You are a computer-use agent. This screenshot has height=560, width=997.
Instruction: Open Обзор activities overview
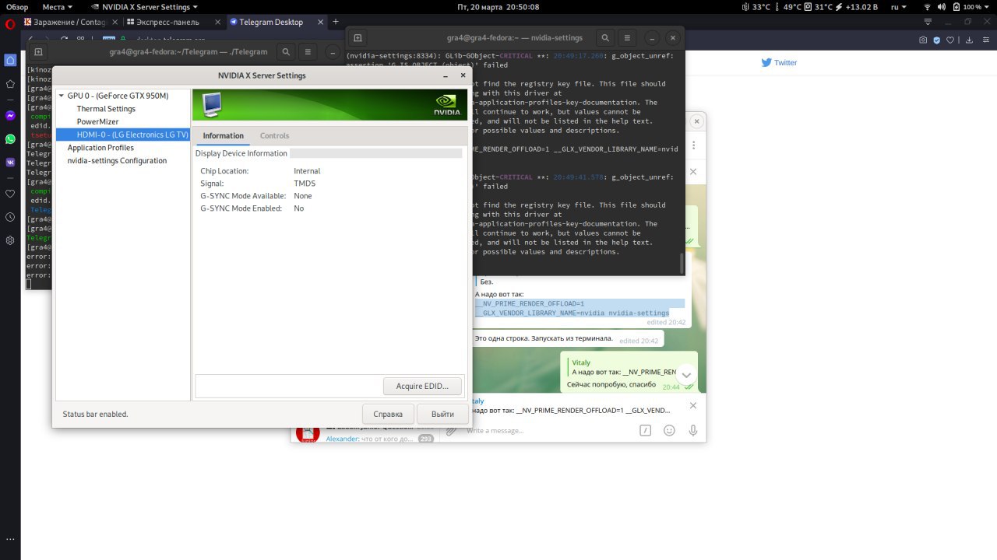[x=17, y=6]
